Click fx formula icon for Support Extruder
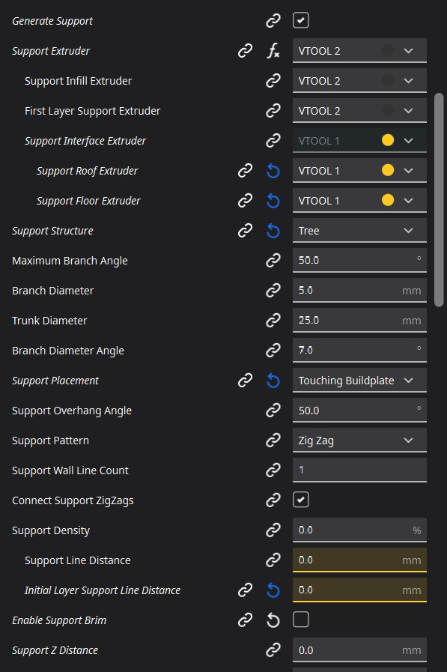Screen dimensions: 447x672 point(273,51)
